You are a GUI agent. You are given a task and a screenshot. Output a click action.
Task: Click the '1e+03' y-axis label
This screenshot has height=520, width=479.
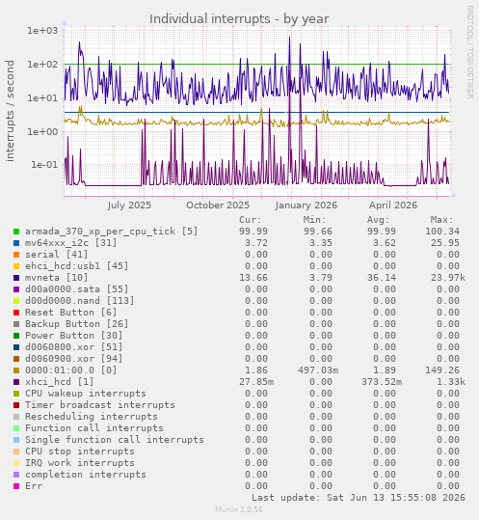42,31
